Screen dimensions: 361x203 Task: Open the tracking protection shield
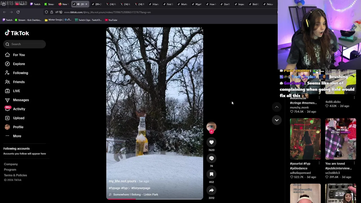click(x=46, y=12)
